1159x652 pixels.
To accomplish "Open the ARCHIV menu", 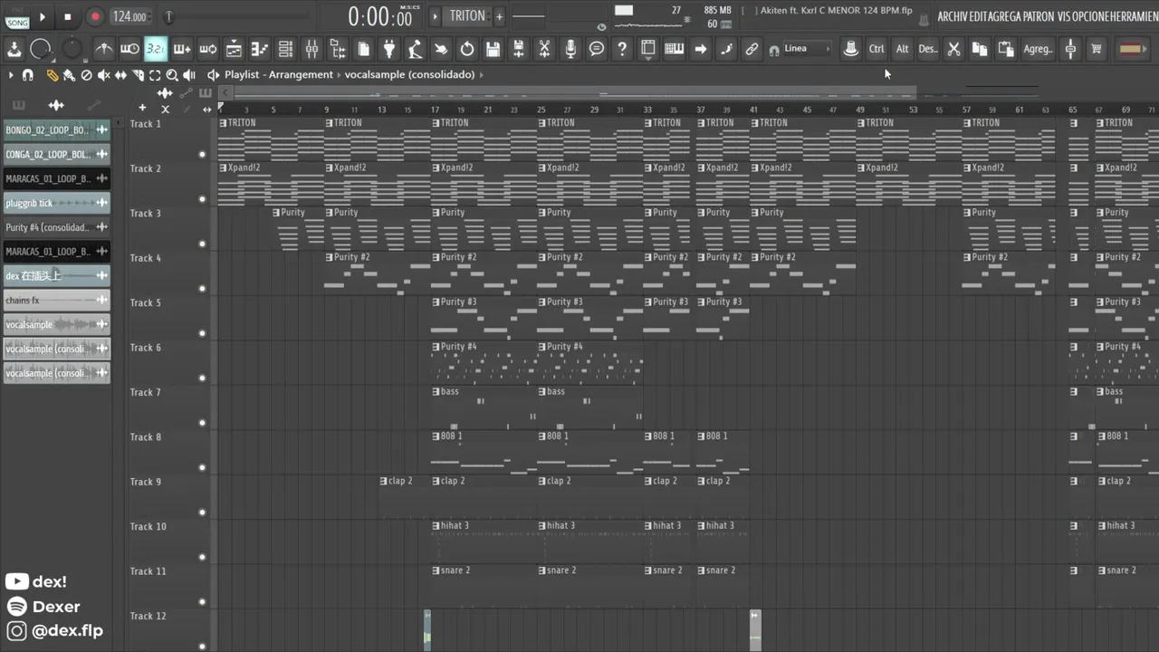I will [953, 16].
